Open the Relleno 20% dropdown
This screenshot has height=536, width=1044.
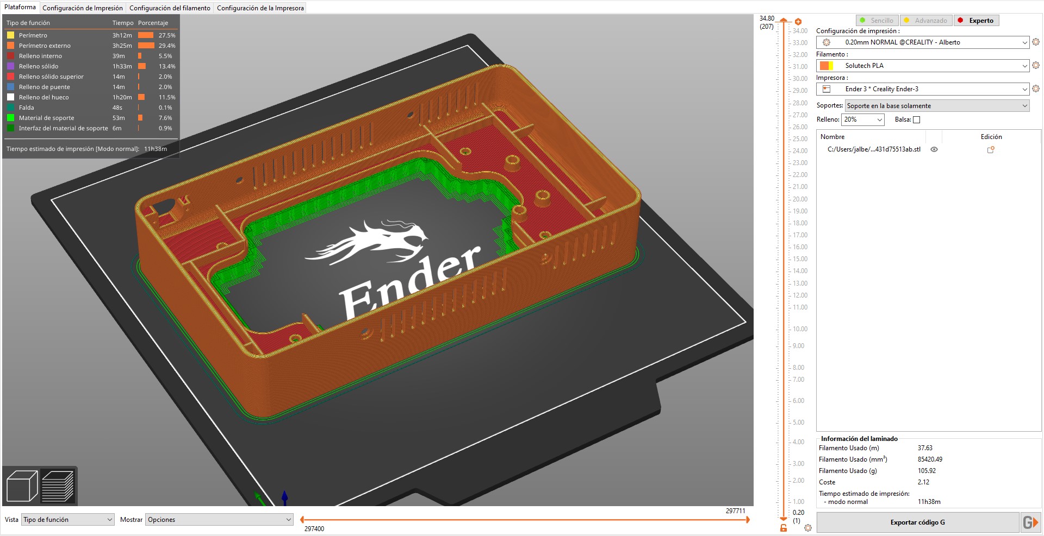click(x=863, y=119)
